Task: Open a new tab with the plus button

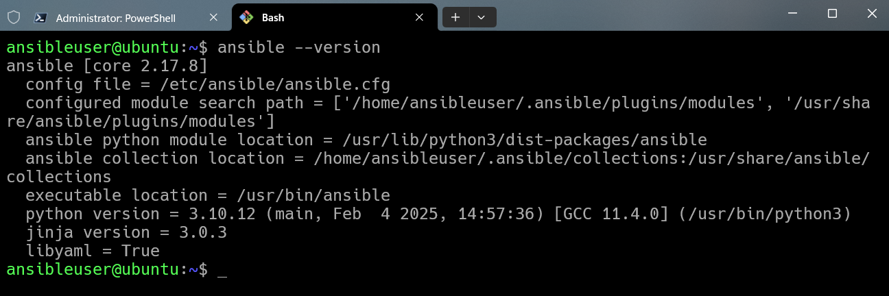Action: (455, 18)
